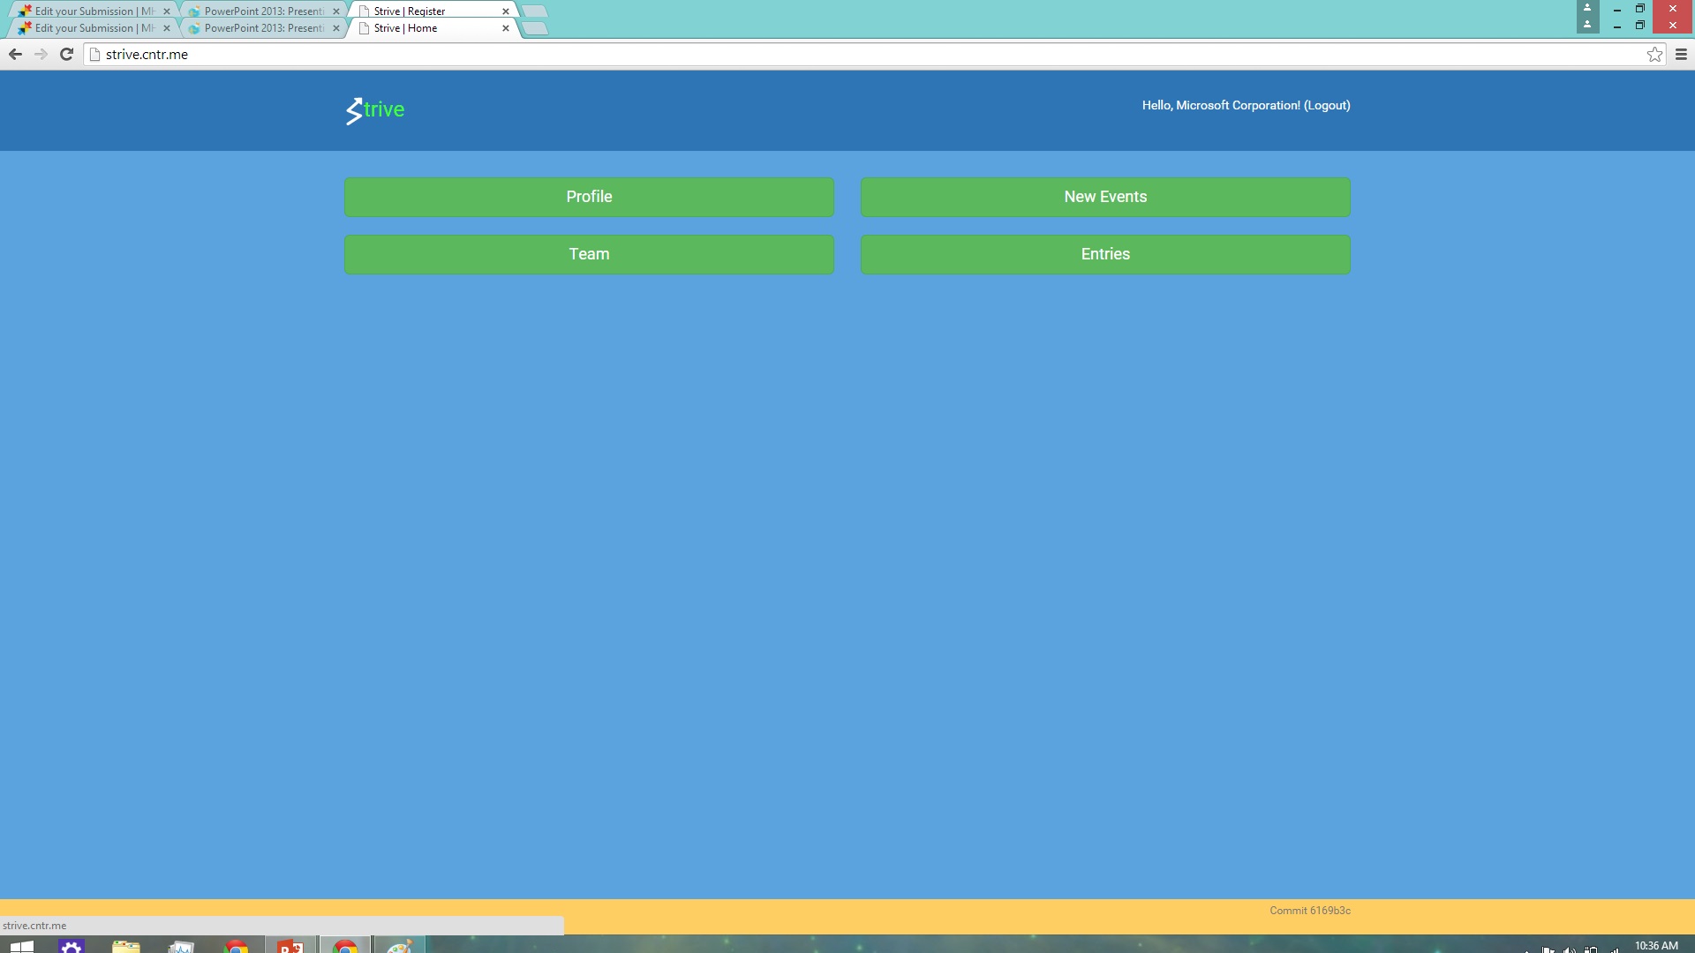Open PowerPoint from the taskbar

tap(290, 946)
